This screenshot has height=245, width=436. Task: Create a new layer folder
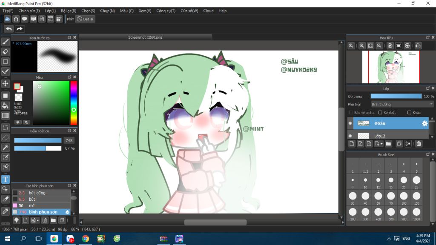coord(388,144)
